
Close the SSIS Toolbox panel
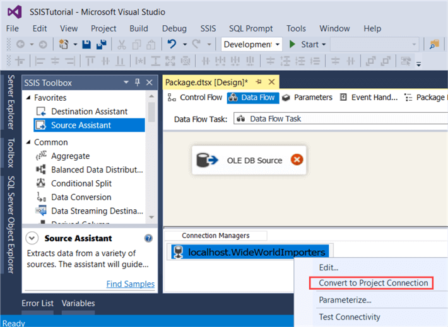[x=149, y=83]
